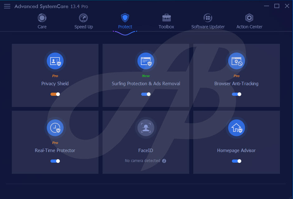The height and width of the screenshot is (199, 293).
Task: Click the Care circular icon
Action: coord(42,18)
